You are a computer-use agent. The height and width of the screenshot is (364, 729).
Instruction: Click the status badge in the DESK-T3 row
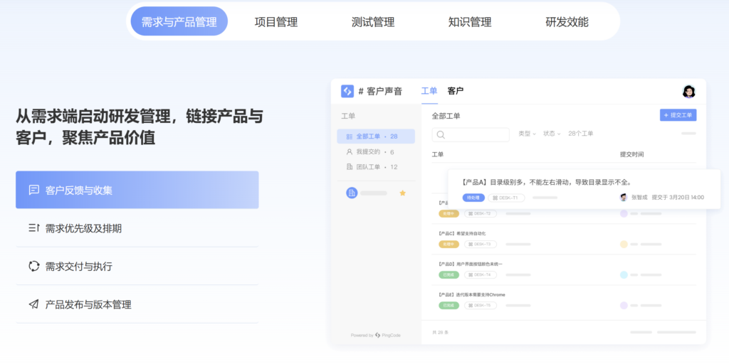point(449,245)
